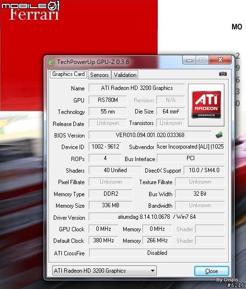Click the Driver Version field atiumdag 8.14.10.0678
Screen dimensions: 246x289
[157, 217]
